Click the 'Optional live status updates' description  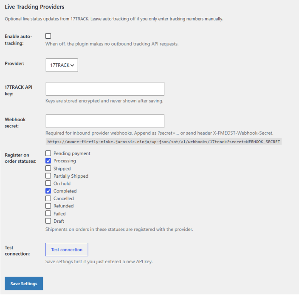click(114, 19)
